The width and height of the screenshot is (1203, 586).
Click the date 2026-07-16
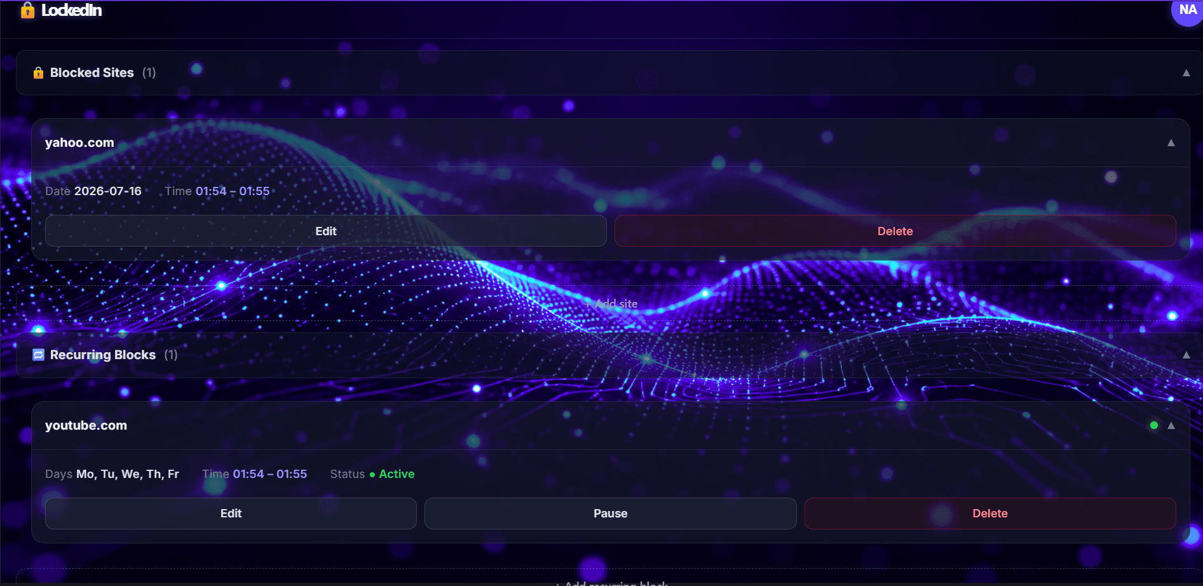(108, 191)
